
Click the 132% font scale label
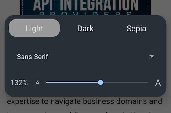coord(19,83)
